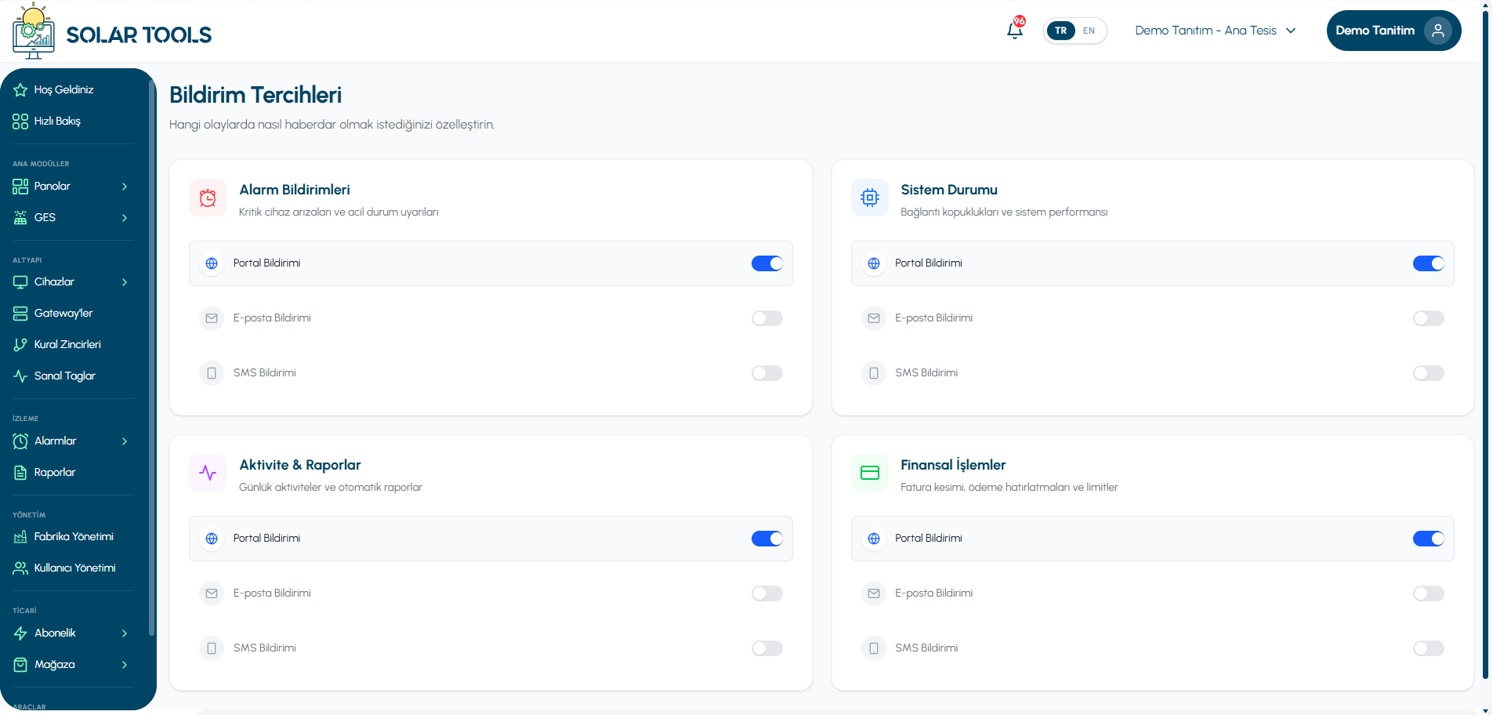The height and width of the screenshot is (715, 1493).
Task: Click the Aktivite & Raporlar pulse icon
Action: 208,473
